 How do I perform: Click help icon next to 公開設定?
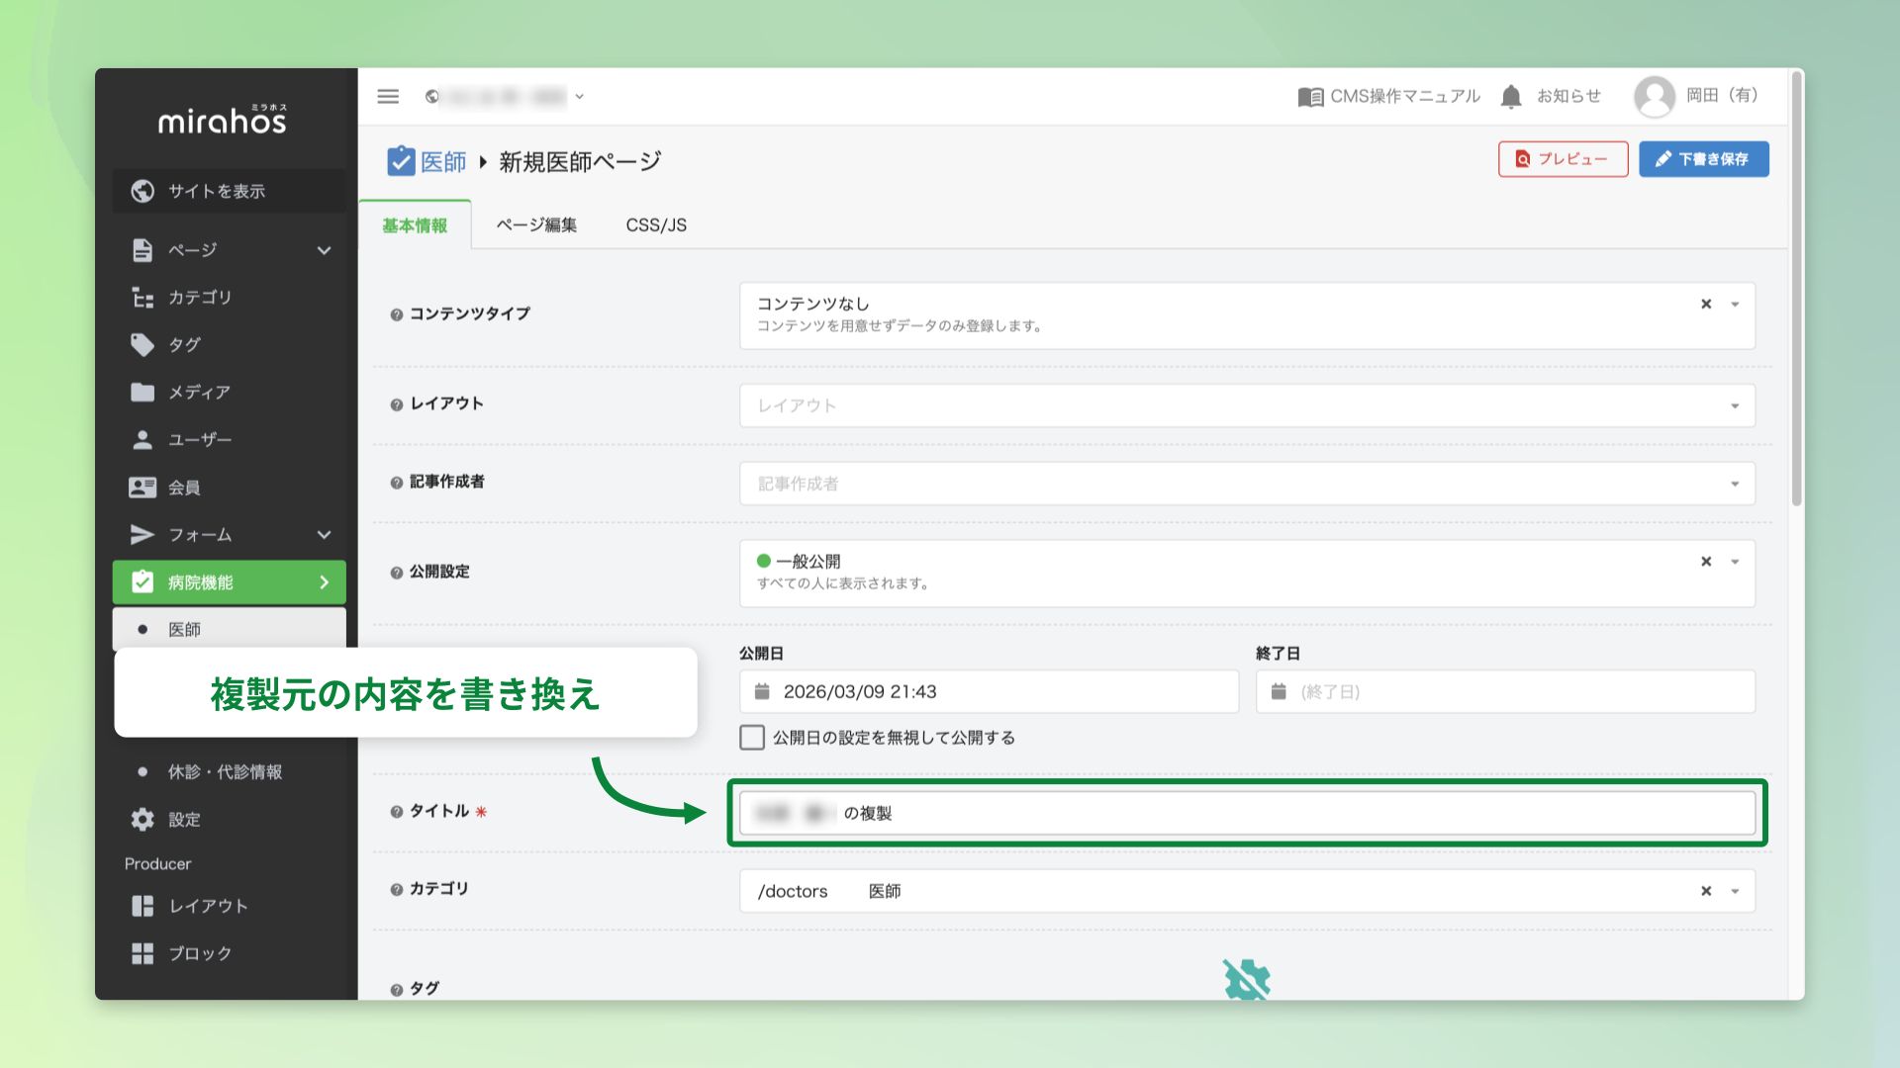point(397,573)
